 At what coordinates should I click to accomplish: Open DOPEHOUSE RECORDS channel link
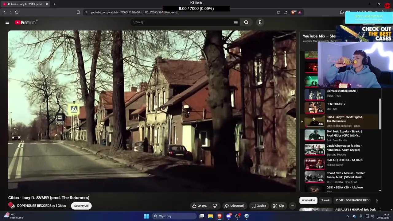pyautogui.click(x=34, y=206)
